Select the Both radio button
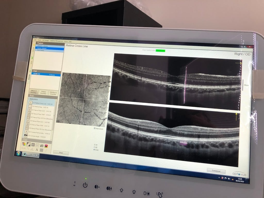The image size is (264, 198). (x=94, y=150)
